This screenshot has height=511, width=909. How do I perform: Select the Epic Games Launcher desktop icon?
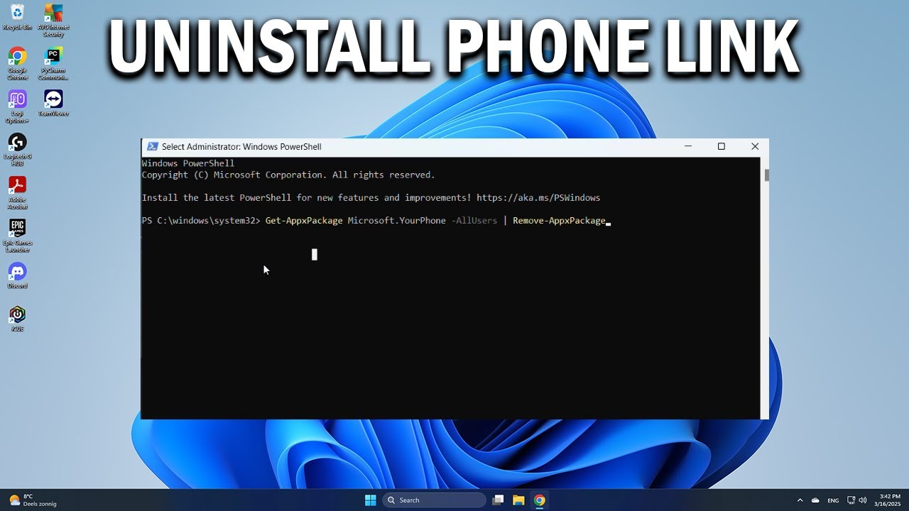click(x=17, y=236)
